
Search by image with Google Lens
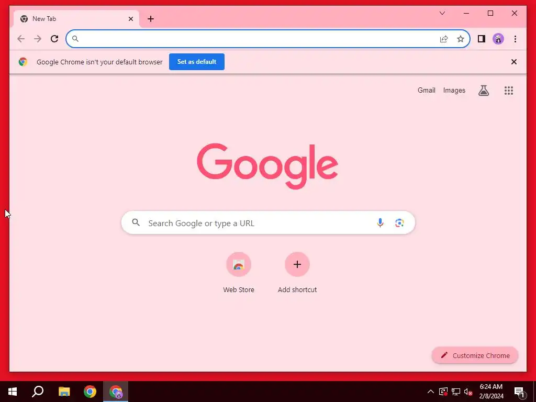399,223
